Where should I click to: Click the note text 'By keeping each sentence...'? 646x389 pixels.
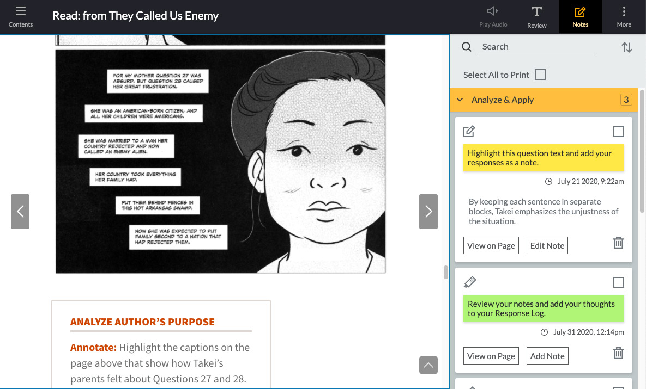(x=544, y=211)
